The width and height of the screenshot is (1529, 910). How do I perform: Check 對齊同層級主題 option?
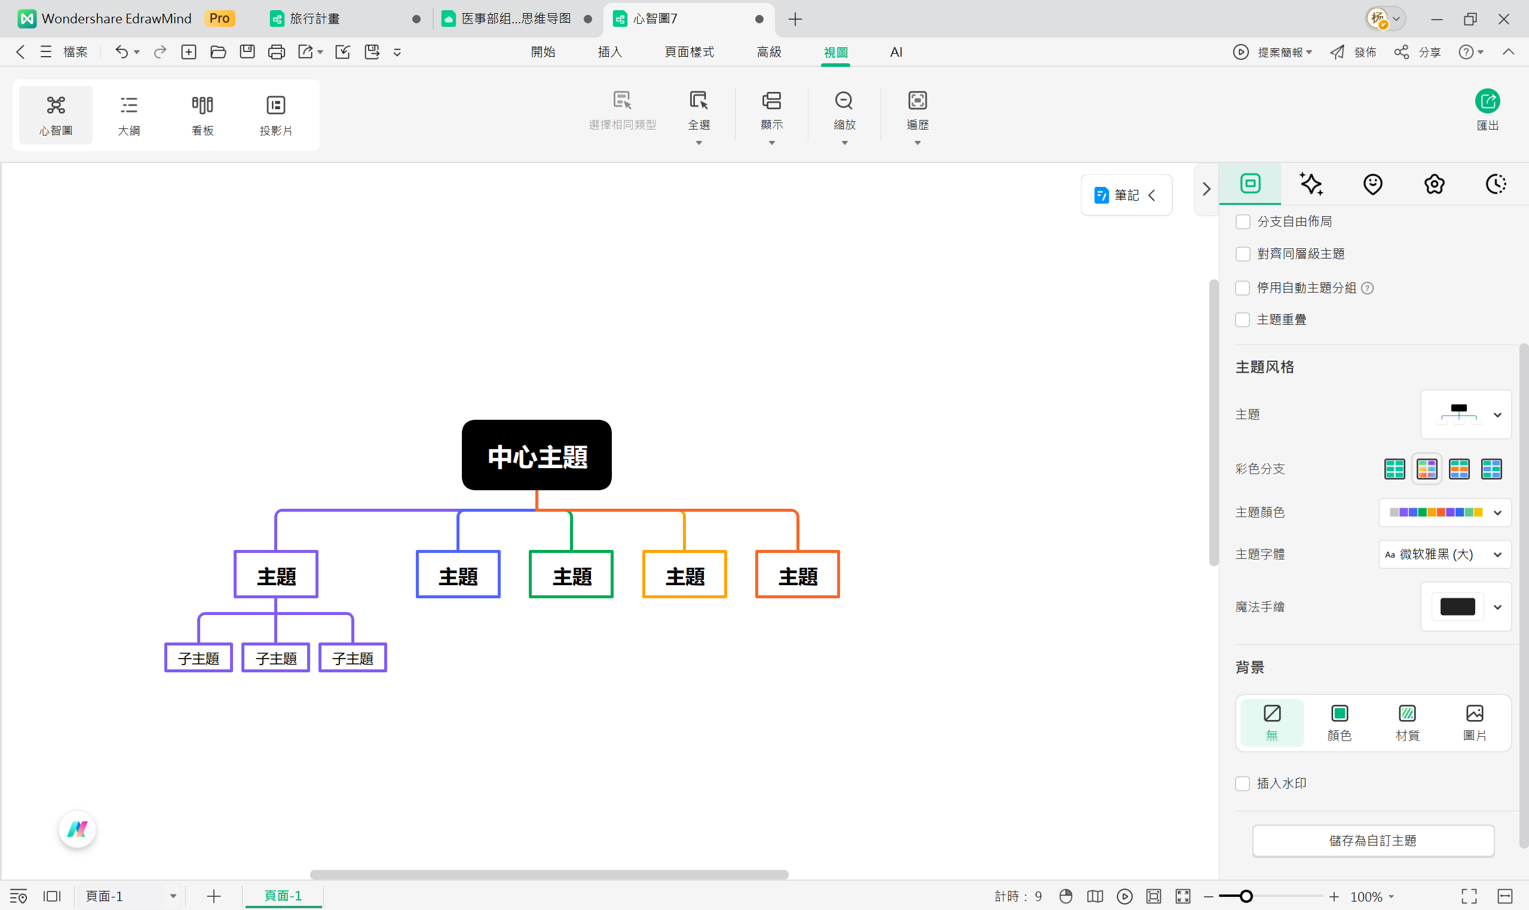(x=1242, y=253)
